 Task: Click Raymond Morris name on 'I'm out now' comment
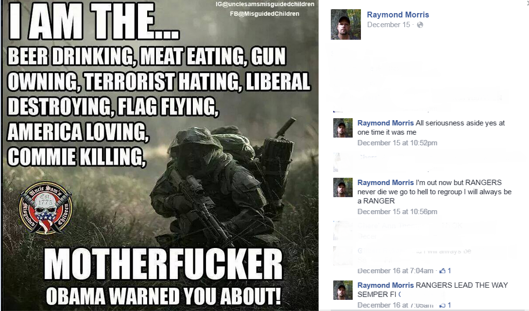[x=385, y=183]
